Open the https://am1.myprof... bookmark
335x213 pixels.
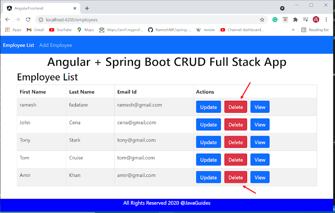point(121,30)
